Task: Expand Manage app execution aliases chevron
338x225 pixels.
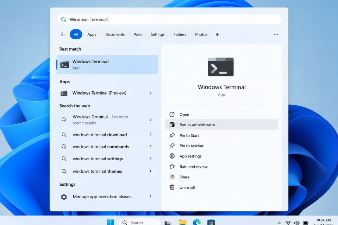Action: click(150, 197)
